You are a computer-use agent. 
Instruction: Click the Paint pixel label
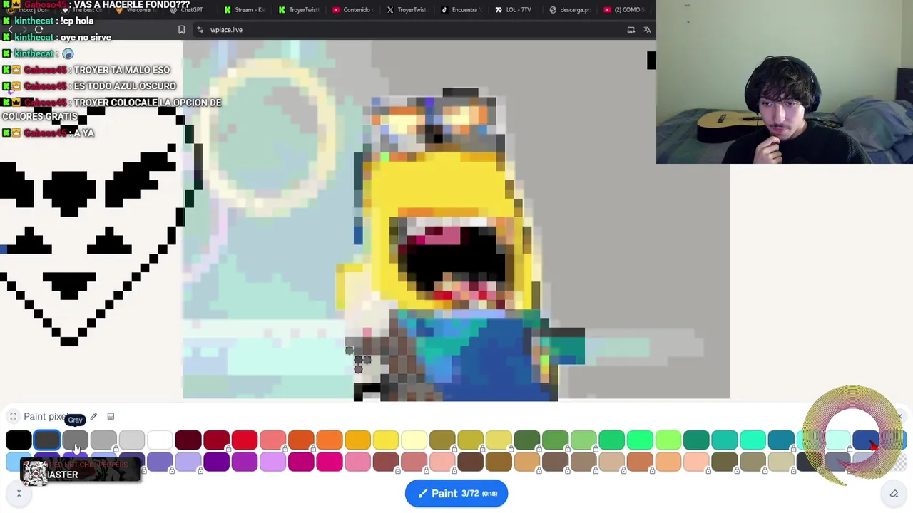click(x=46, y=417)
